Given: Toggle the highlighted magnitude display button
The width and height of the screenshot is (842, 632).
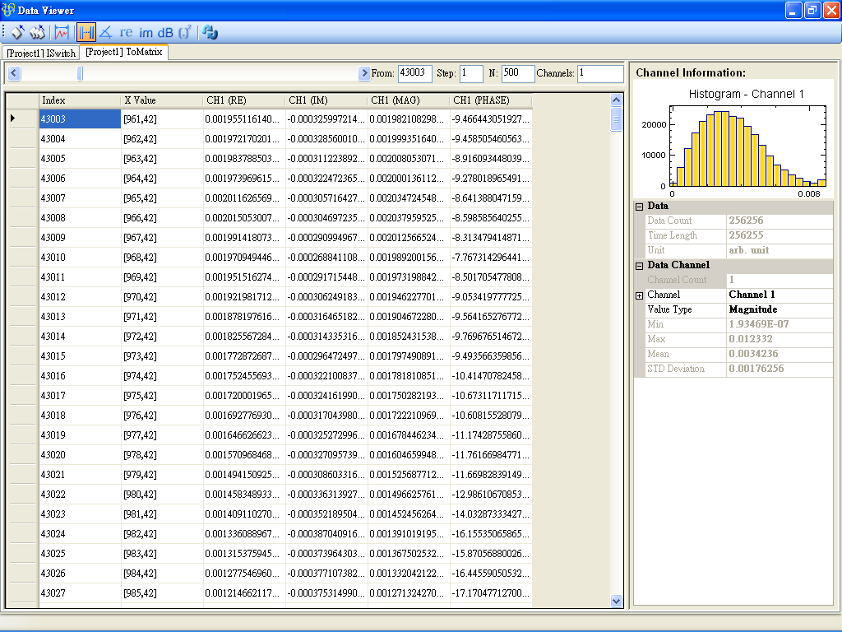Looking at the screenshot, I should [x=86, y=32].
